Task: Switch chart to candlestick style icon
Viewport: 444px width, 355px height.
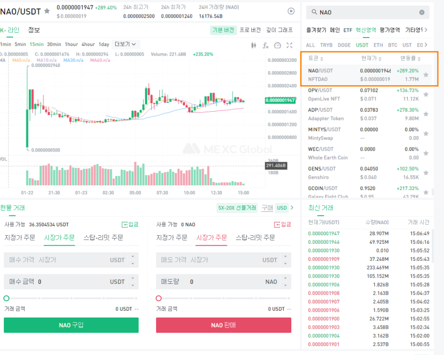Action: [253, 45]
